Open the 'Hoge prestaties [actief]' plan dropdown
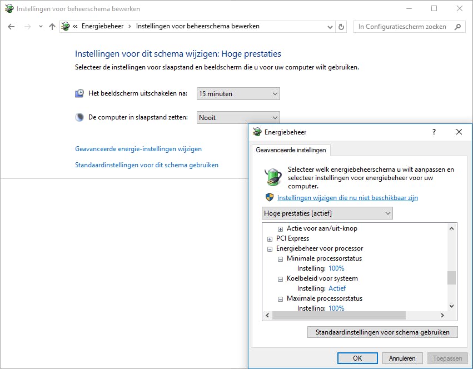 [x=327, y=213]
